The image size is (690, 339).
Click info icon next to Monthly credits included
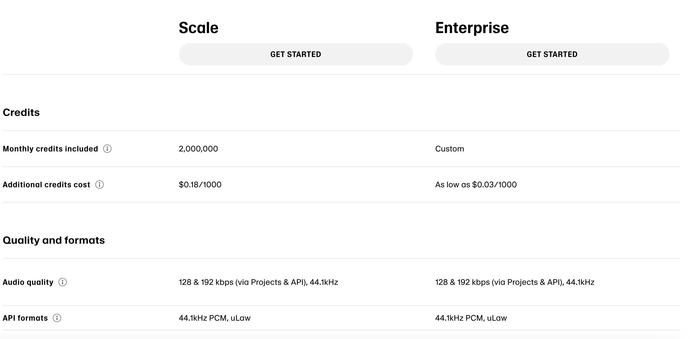pos(107,149)
